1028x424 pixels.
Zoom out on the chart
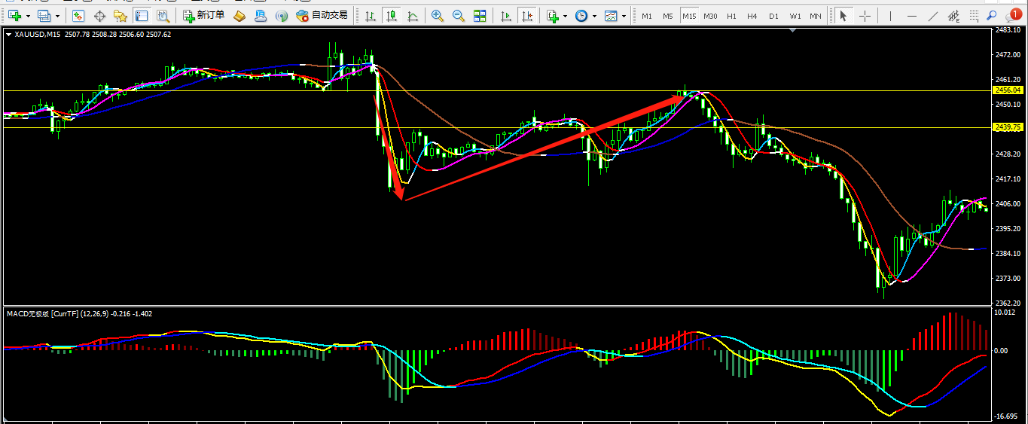(x=458, y=16)
